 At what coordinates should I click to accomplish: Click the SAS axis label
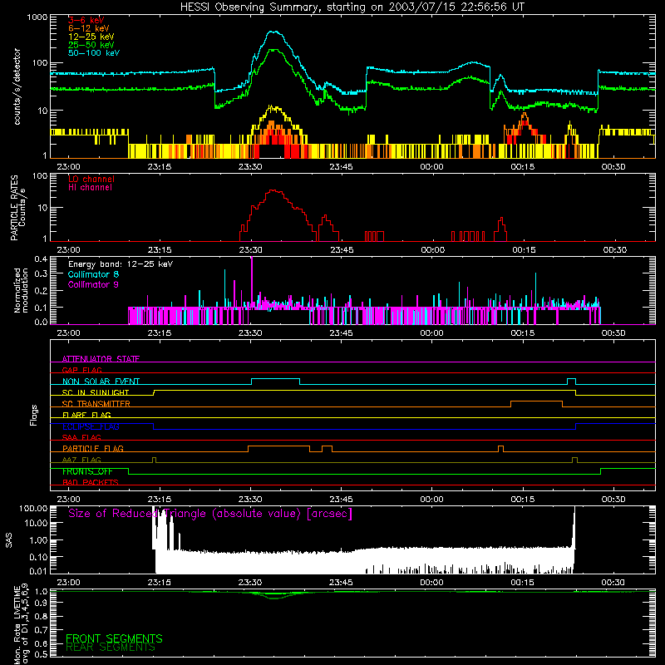[8, 539]
